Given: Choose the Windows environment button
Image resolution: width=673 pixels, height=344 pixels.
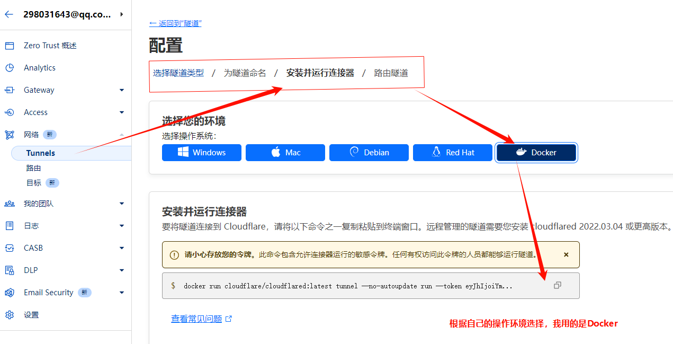Looking at the screenshot, I should pyautogui.click(x=202, y=153).
